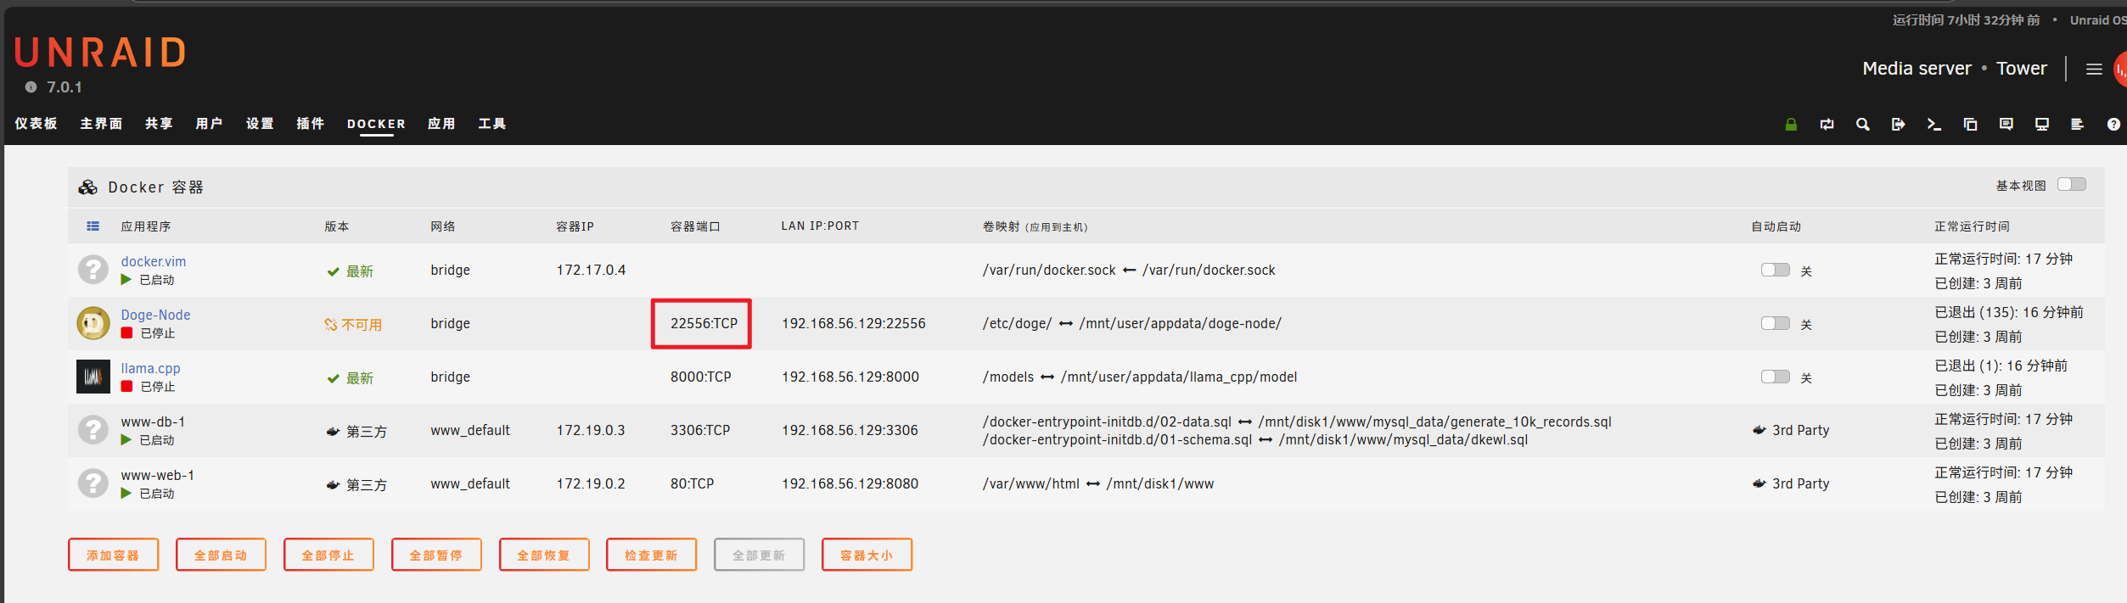
Task: Open the 仪表板 tab
Action: 36,124
